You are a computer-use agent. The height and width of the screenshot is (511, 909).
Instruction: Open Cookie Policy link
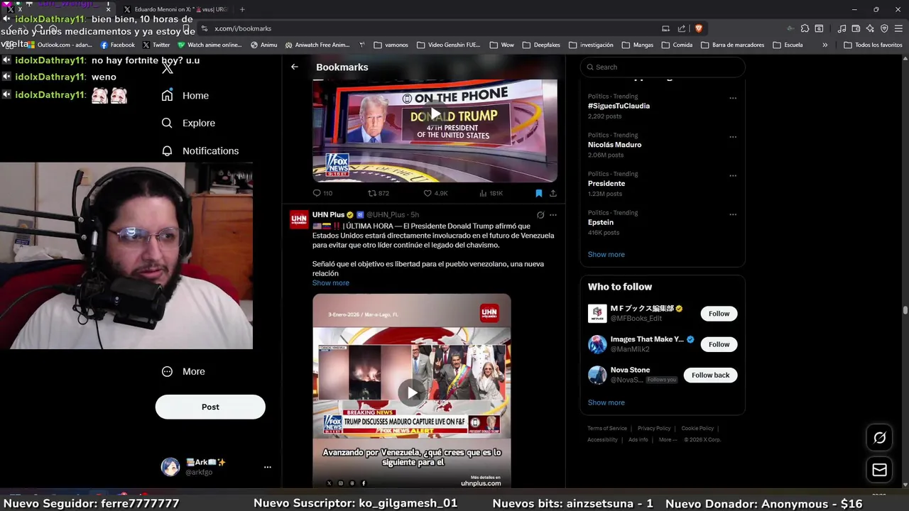(x=697, y=429)
